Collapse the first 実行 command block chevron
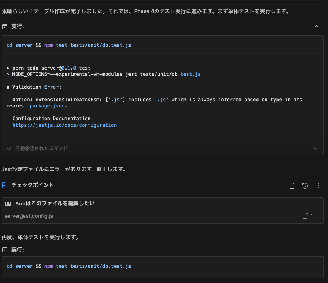 tap(316, 26)
